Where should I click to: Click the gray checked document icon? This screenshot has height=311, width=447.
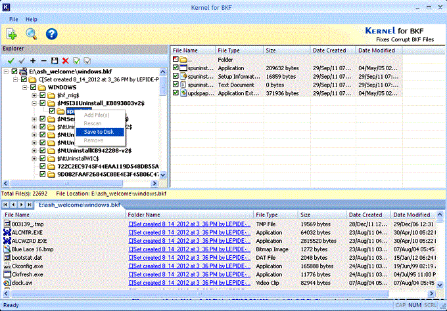point(87,60)
